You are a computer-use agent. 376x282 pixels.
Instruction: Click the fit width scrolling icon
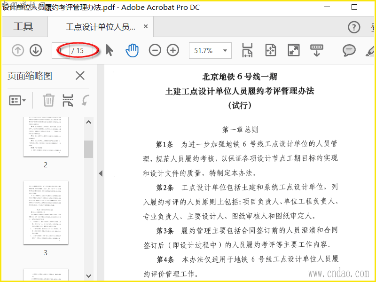click(247, 50)
